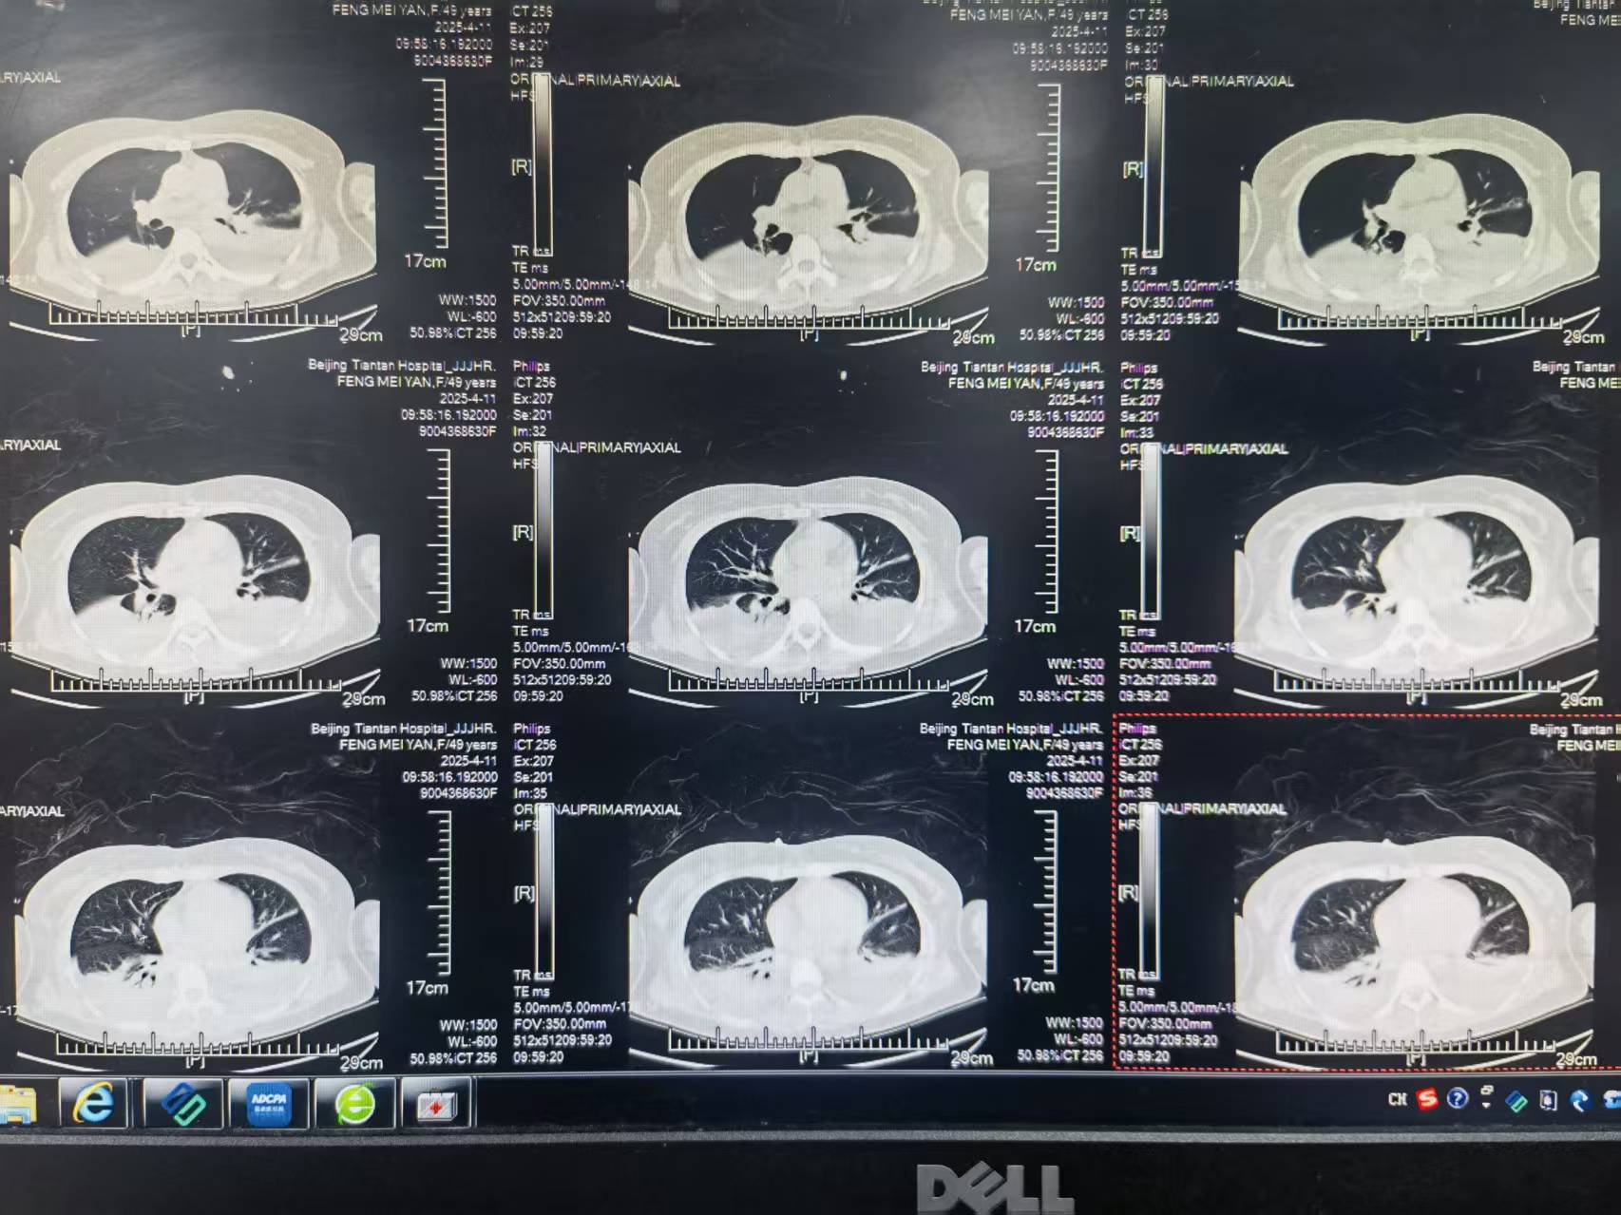Restore the language bar using tray icon

pyautogui.click(x=1487, y=1092)
